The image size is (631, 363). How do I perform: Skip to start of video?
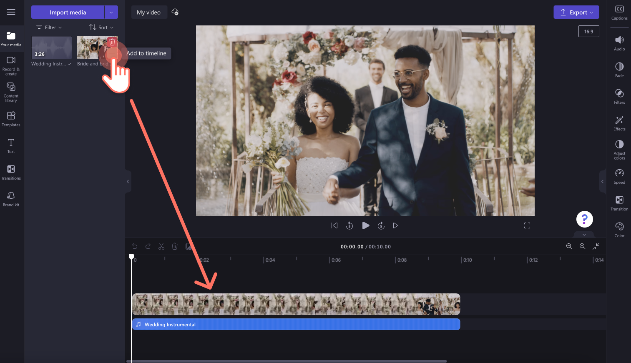pos(334,225)
